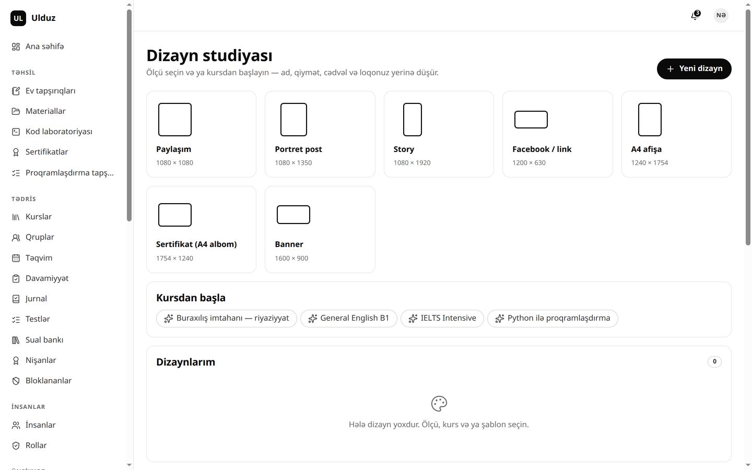Click the Testlər list icon
The image size is (752, 470).
tap(16, 320)
